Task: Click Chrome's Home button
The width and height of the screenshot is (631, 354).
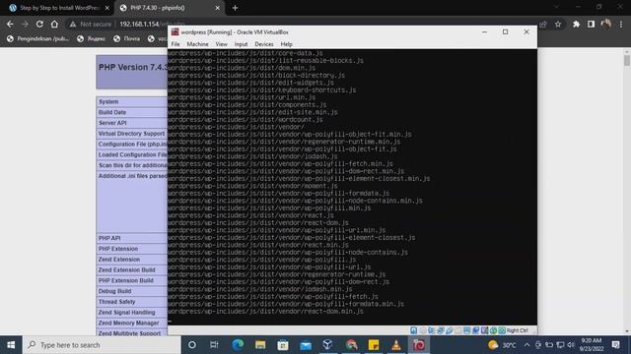Action: pyautogui.click(x=54, y=24)
